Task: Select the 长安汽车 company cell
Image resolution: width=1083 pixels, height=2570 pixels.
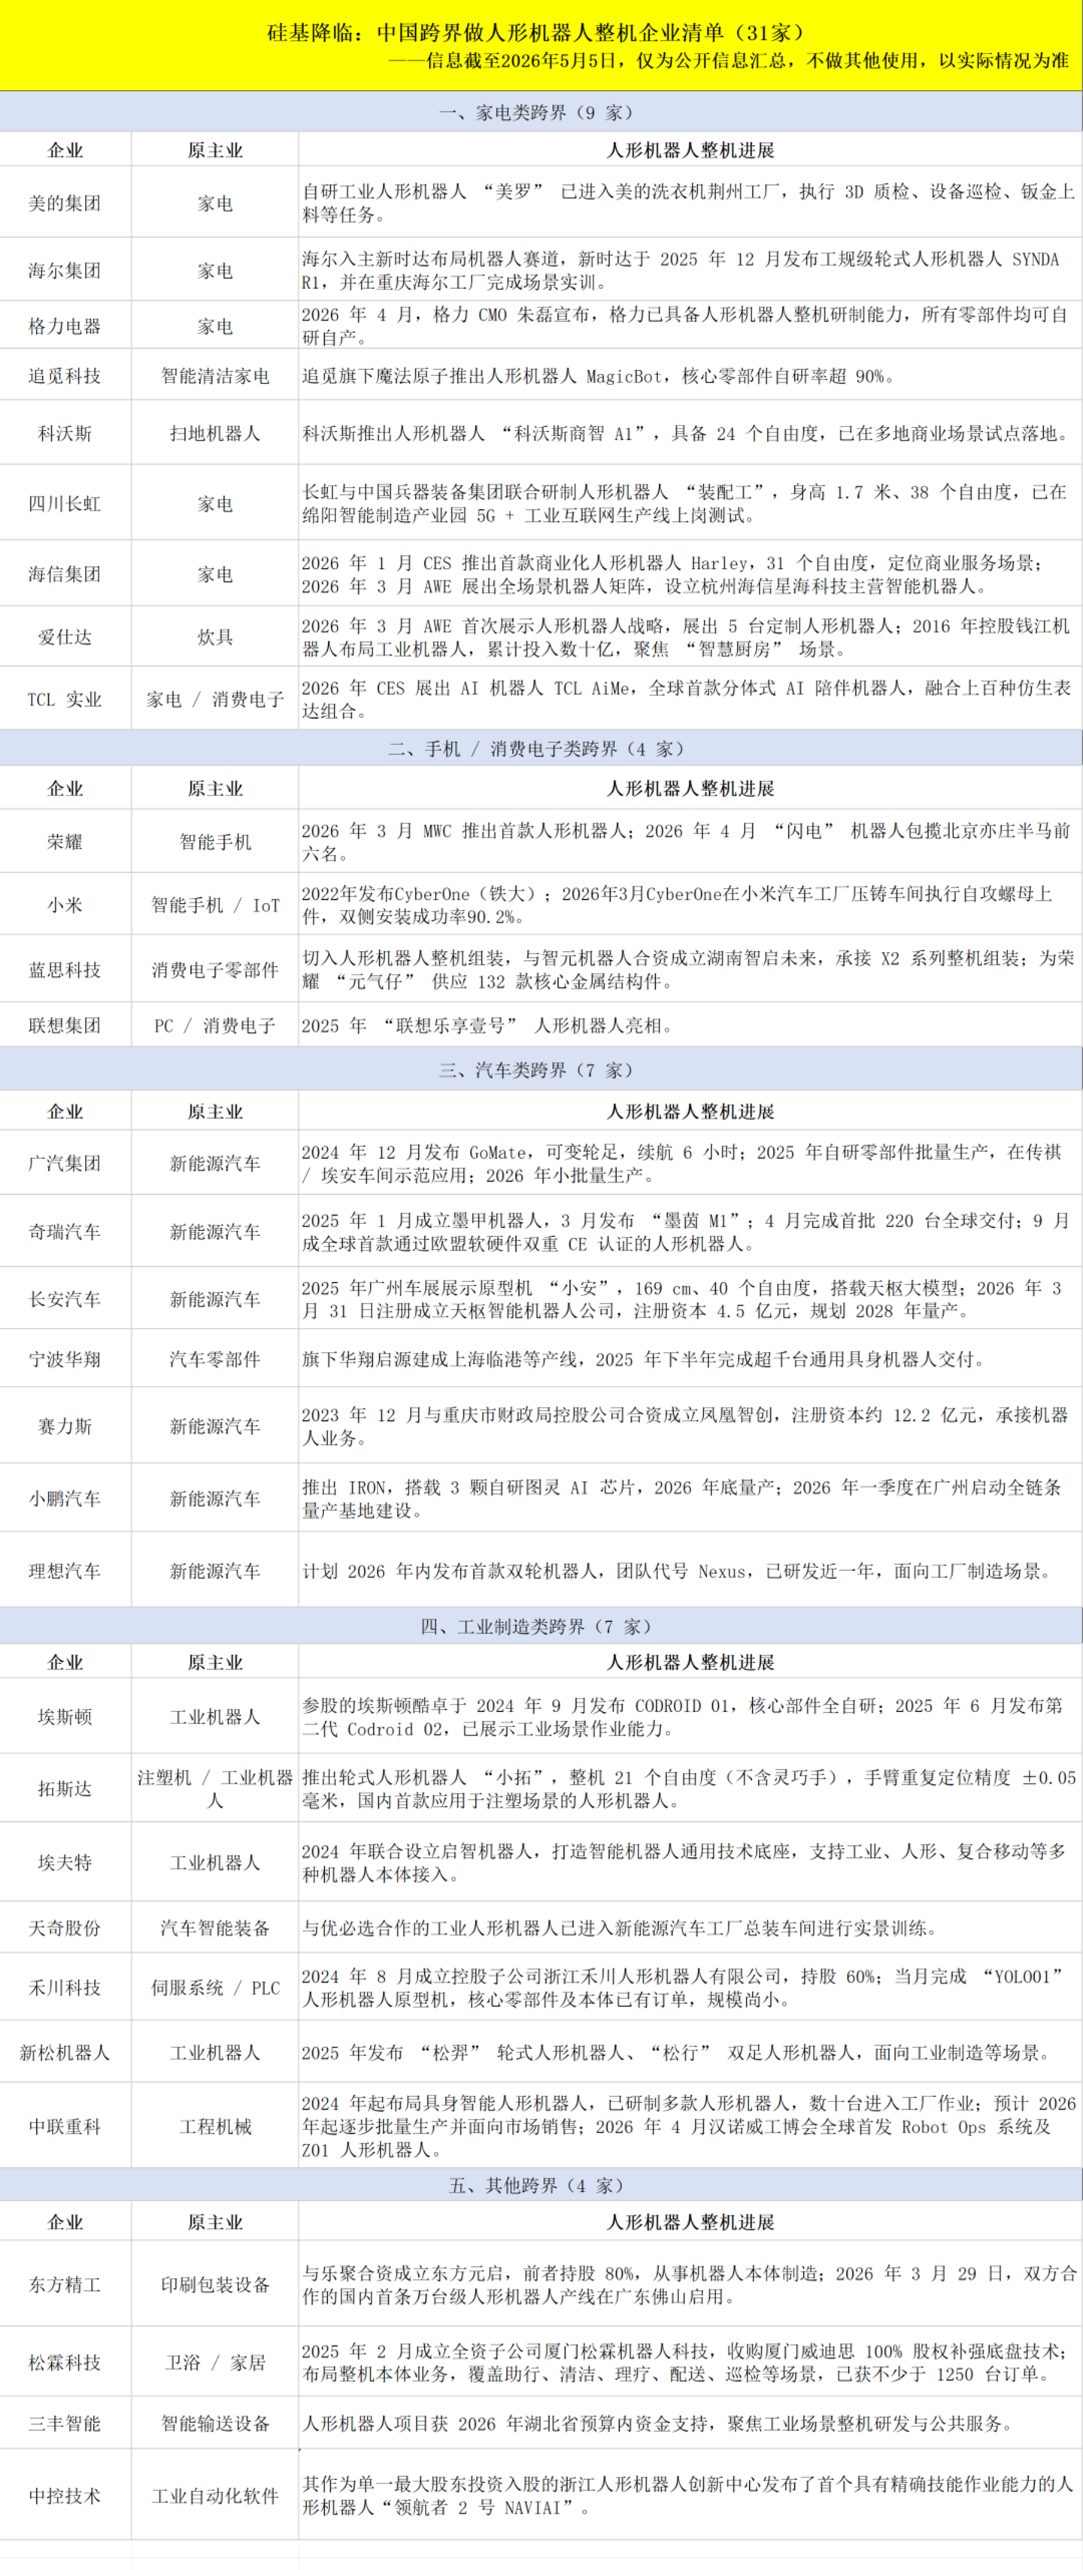Action: [x=65, y=1299]
